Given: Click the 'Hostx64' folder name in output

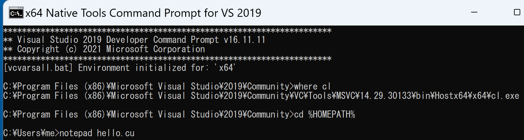Looking at the screenshot, I should tap(451, 96).
